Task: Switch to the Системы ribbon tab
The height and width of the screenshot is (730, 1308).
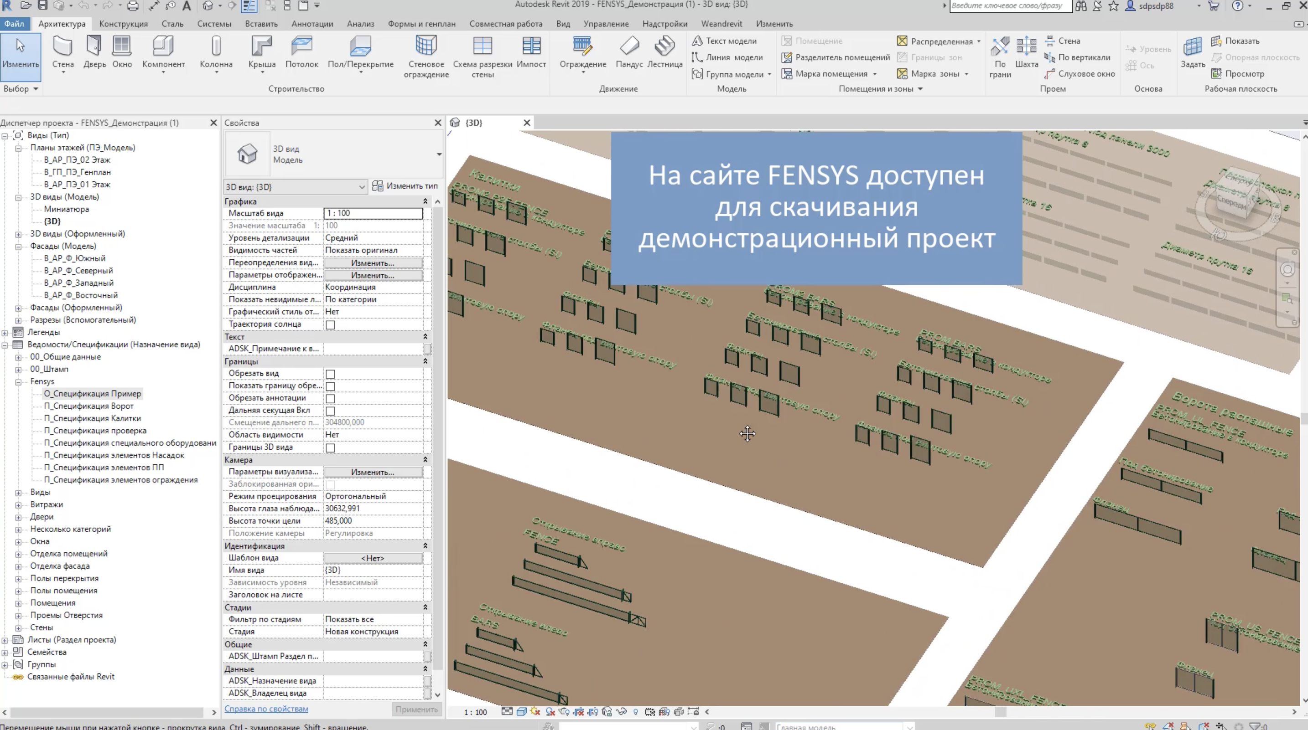Action: (x=214, y=24)
